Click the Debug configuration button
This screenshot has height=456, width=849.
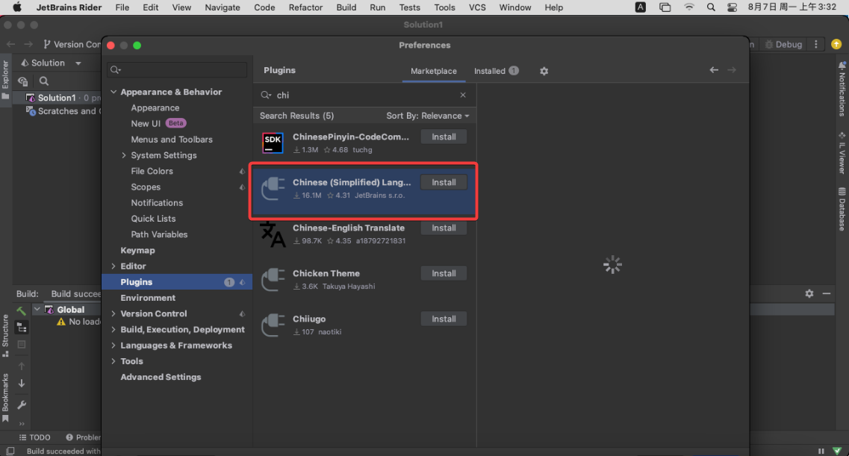point(783,44)
